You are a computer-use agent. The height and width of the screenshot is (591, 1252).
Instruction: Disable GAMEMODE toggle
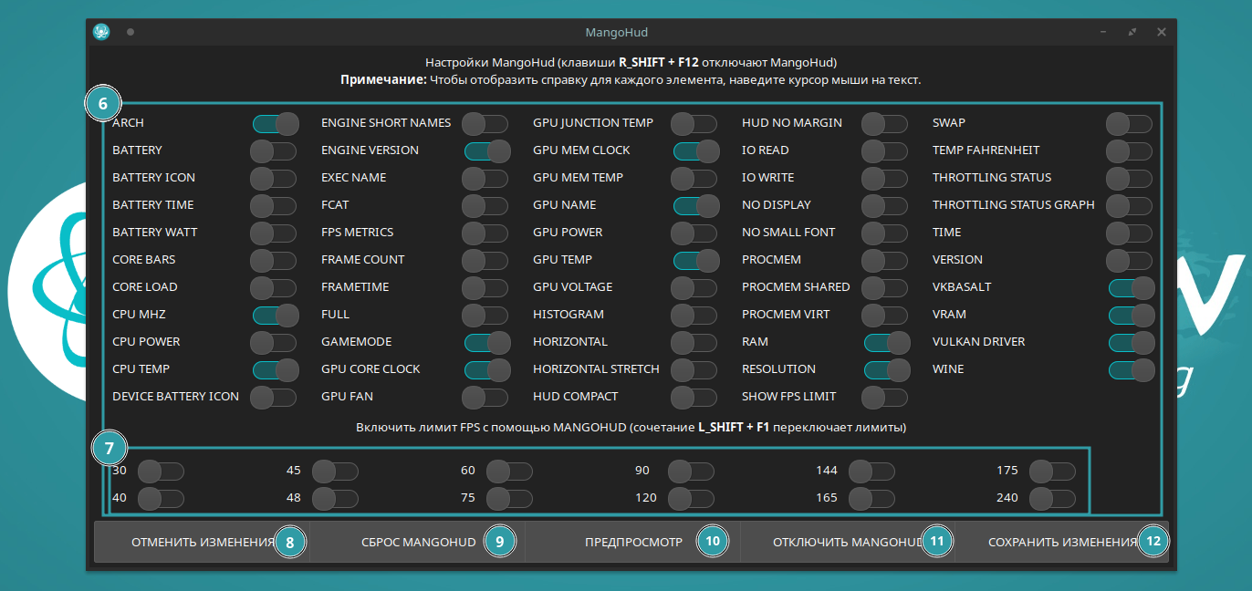(x=487, y=342)
